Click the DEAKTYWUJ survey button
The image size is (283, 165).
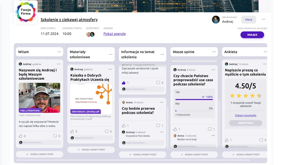(245, 123)
